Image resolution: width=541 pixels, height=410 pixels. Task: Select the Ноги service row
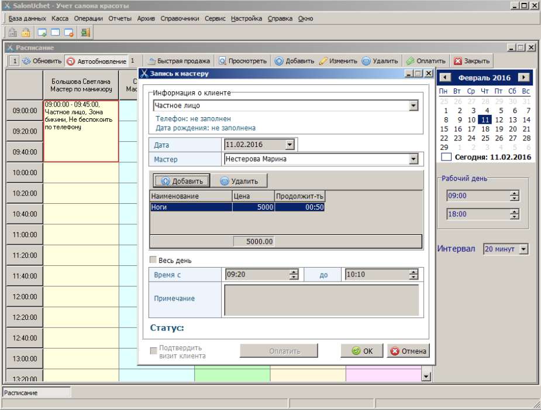[237, 207]
